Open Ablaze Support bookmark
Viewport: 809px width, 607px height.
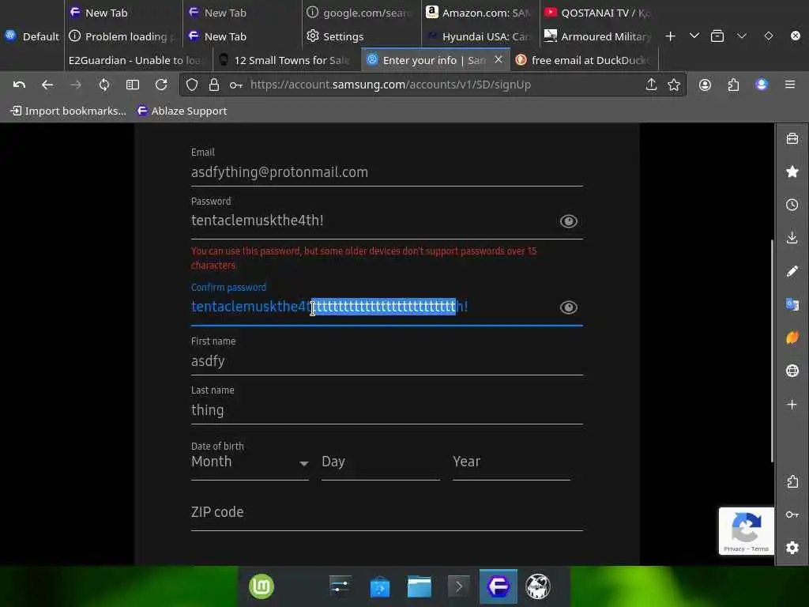click(x=182, y=111)
